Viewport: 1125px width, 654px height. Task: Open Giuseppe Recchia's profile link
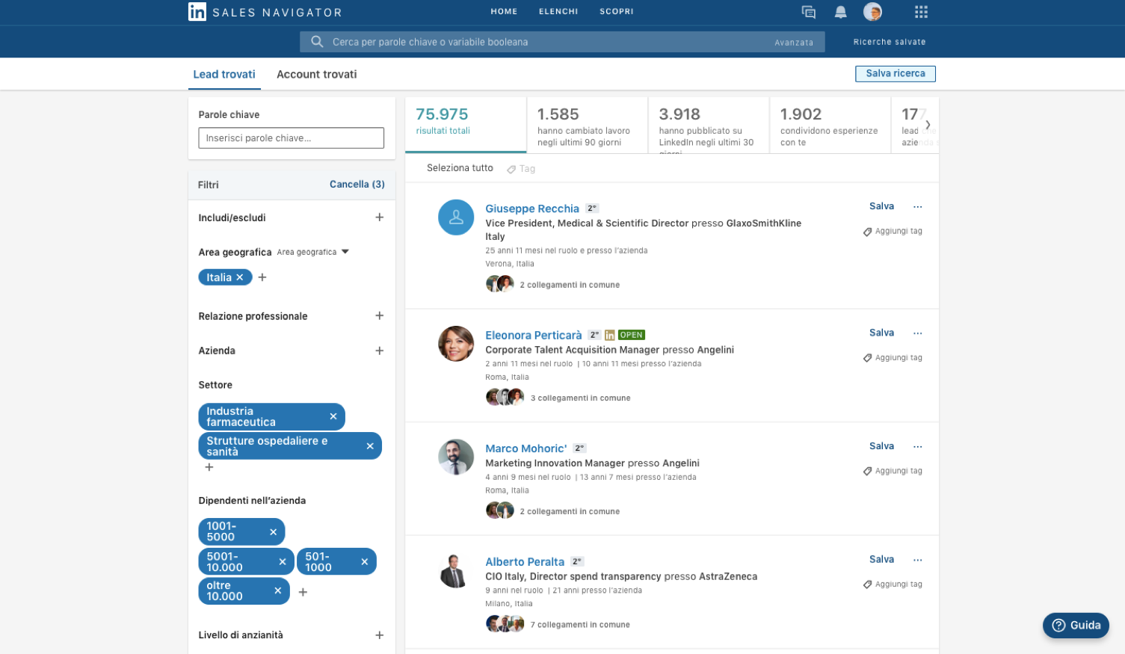532,209
